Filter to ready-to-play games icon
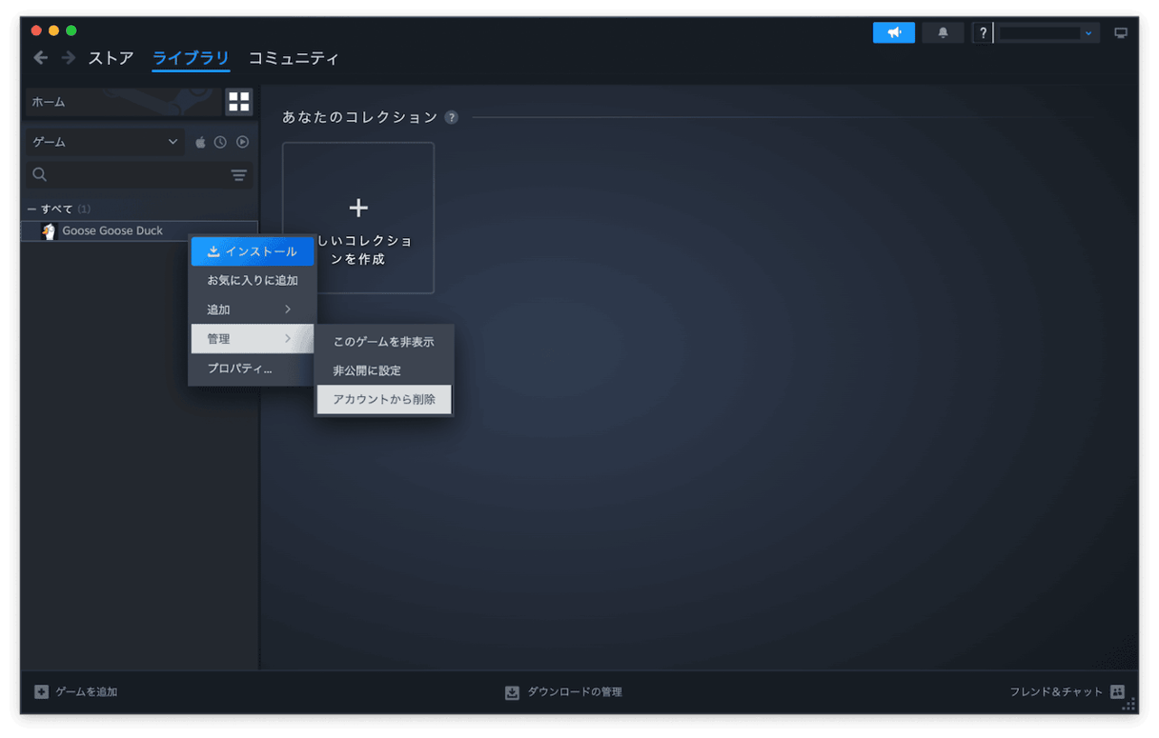 coord(240,141)
